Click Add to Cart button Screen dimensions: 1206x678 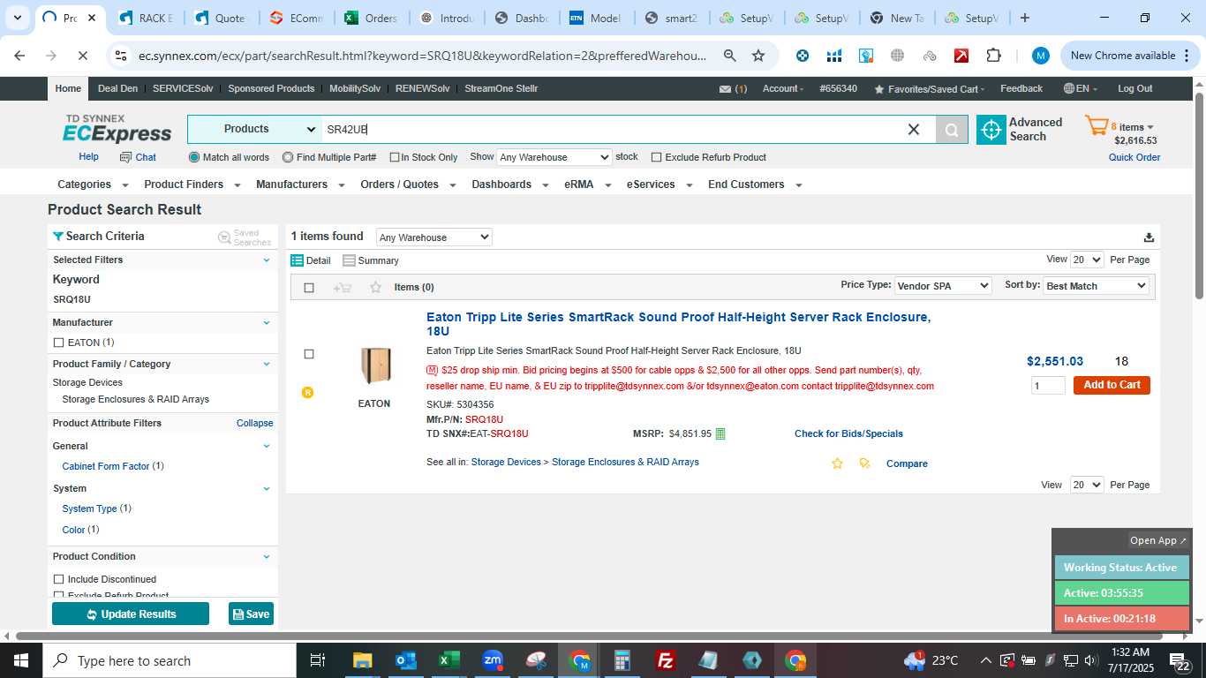coord(1112,385)
